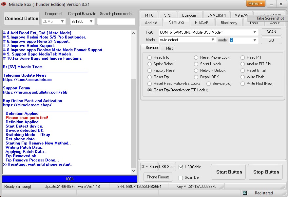This screenshot has height=197, width=288.
Task: Click the 100% blue progress bar
Action: (69, 179)
